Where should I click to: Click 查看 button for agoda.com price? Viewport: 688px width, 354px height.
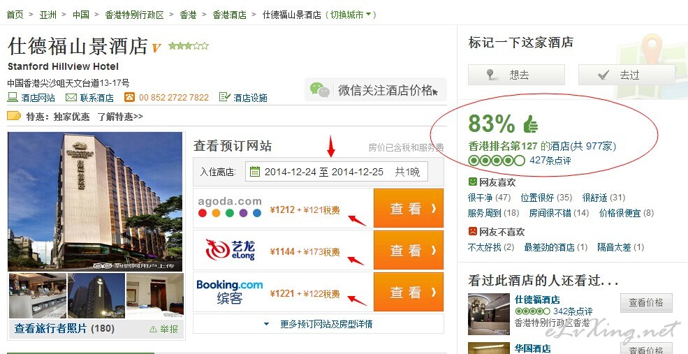409,208
